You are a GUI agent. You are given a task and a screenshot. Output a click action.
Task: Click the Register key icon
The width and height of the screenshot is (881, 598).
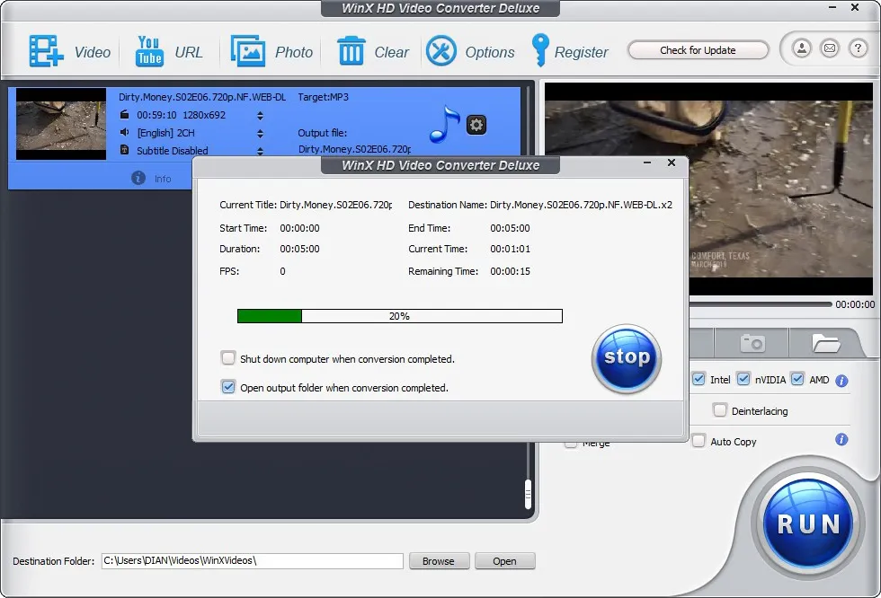pos(539,51)
